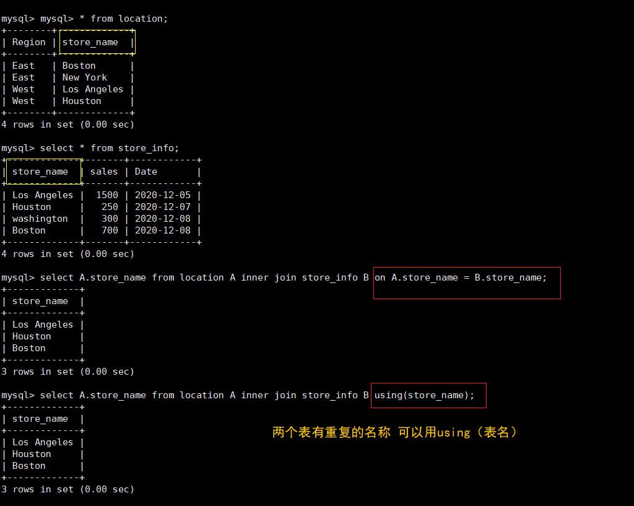Click the date "2020-12-07"
Screen dimensions: 634x506
click(x=163, y=207)
